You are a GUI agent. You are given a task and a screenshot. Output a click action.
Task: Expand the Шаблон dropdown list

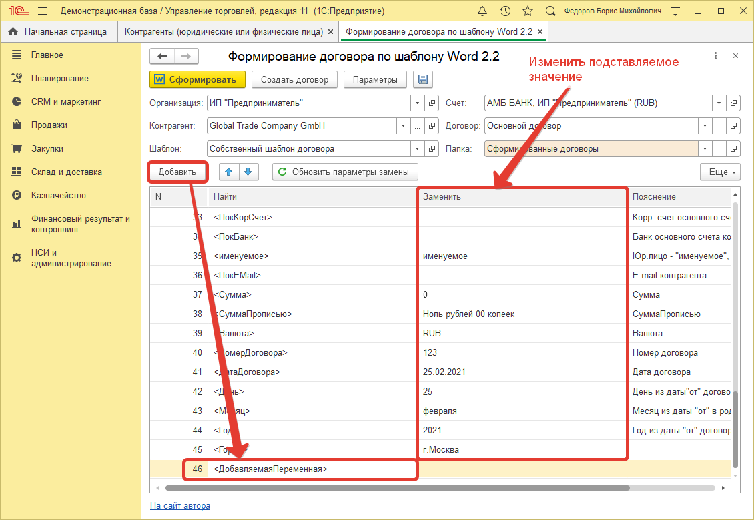coord(418,149)
